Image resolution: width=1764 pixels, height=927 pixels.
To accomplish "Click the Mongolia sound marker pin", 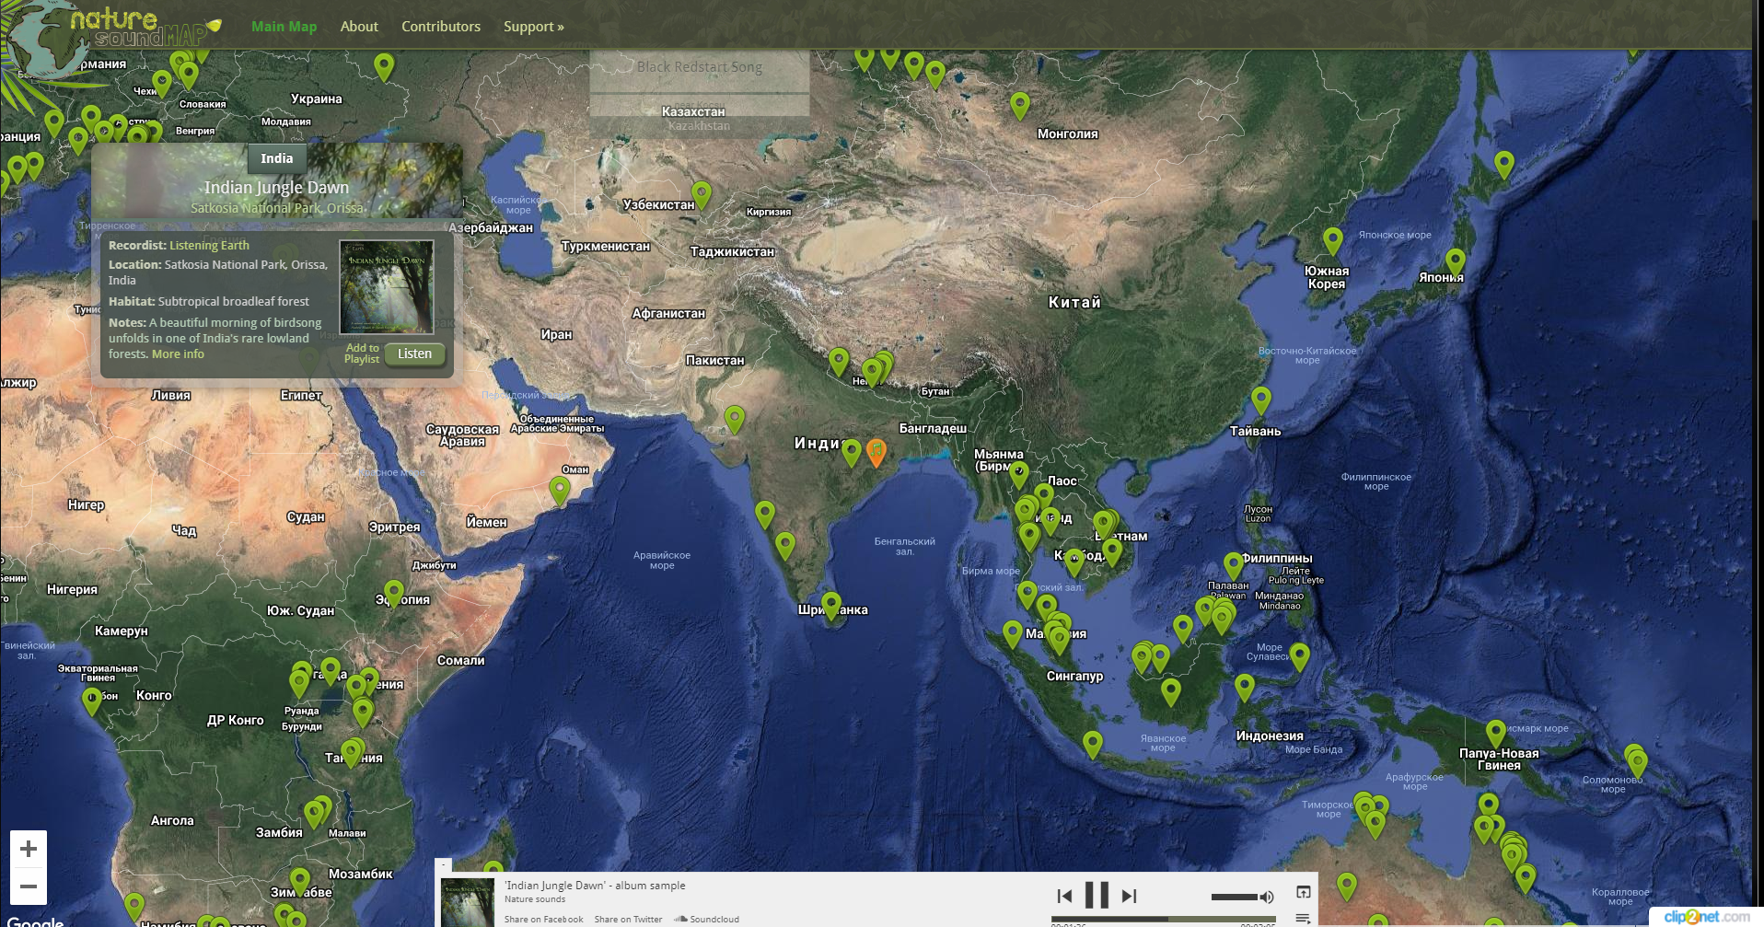I will (x=1019, y=106).
